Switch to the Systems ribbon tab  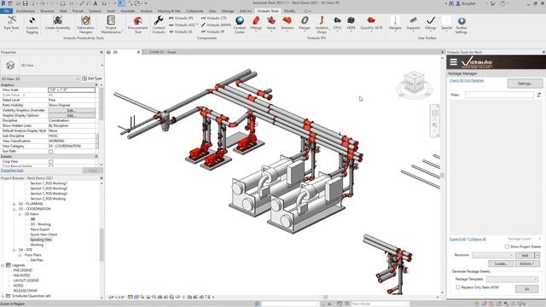pyautogui.click(x=95, y=11)
